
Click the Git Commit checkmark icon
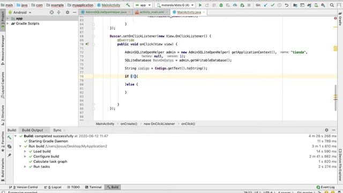tap(273, 5)
